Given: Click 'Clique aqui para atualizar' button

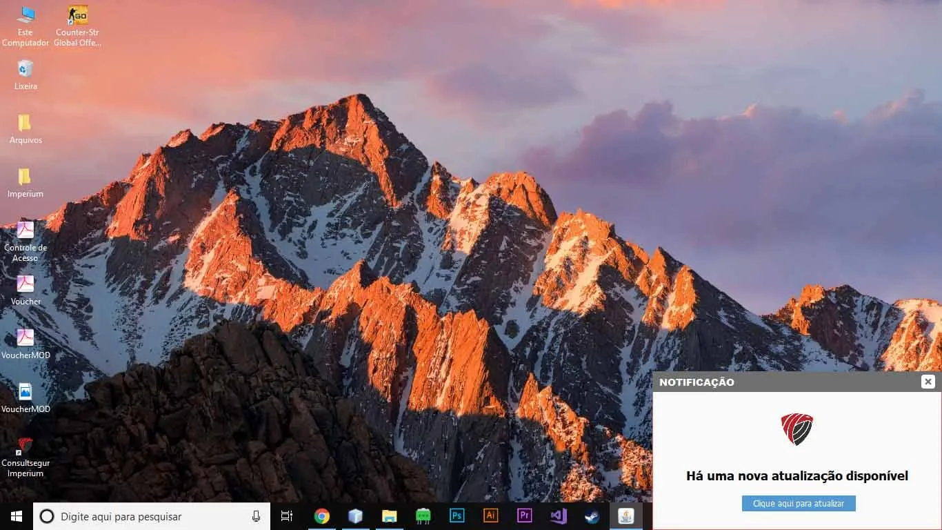Looking at the screenshot, I should coord(799,504).
